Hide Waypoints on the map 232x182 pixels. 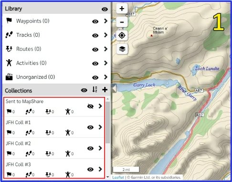(x=95, y=21)
